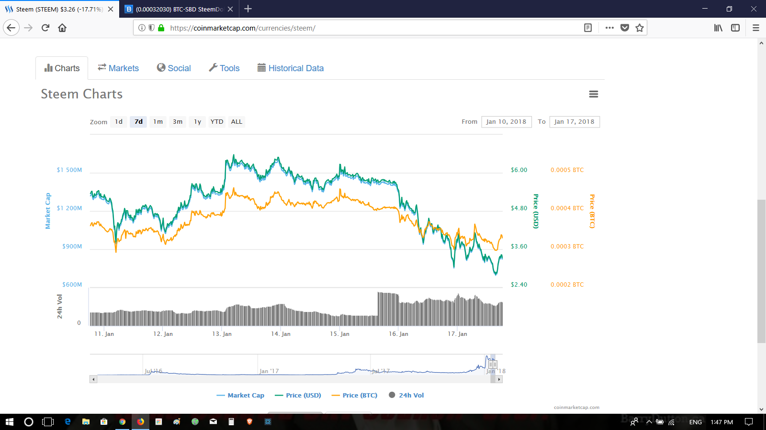This screenshot has height=430, width=766.
Task: Open the Calculator from the taskbar
Action: coord(231,422)
